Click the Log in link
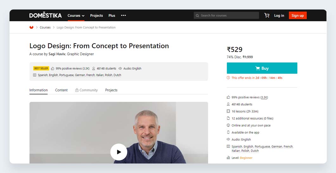 (279, 15)
